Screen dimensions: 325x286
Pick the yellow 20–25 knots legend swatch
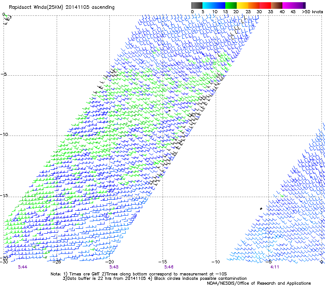tap(242, 5)
